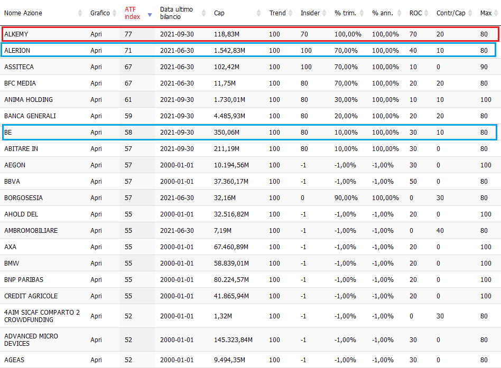Sort the table by Trend arrows
The height and width of the screenshot is (368, 501).
(290, 13)
